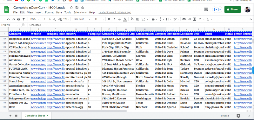This screenshot has width=254, height=120.
Task: Show the side panel arrow
Action: point(249,116)
